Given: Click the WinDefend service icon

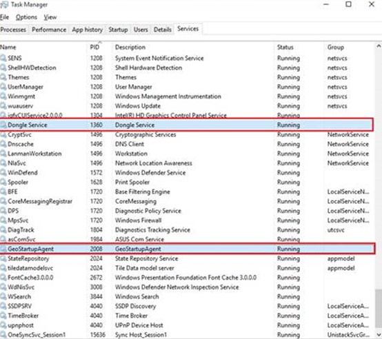Looking at the screenshot, I should pos(3,172).
